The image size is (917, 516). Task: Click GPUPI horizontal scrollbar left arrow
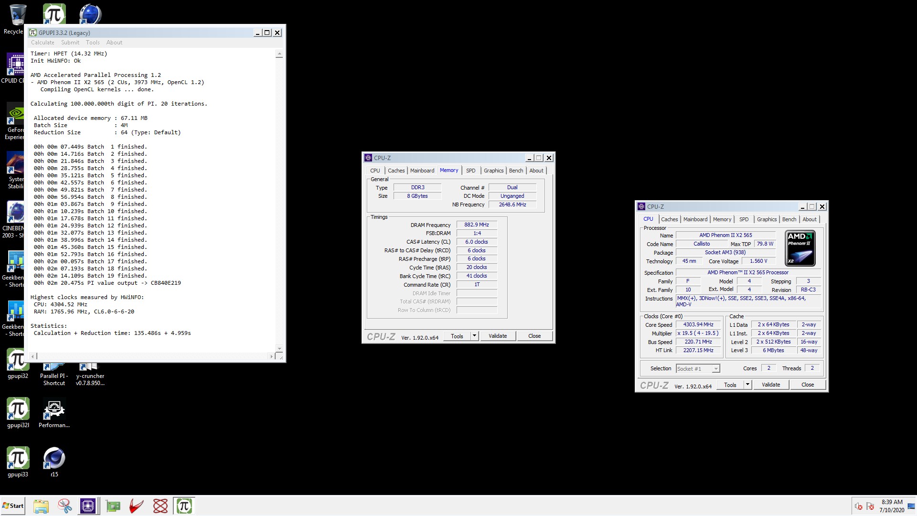[33, 356]
